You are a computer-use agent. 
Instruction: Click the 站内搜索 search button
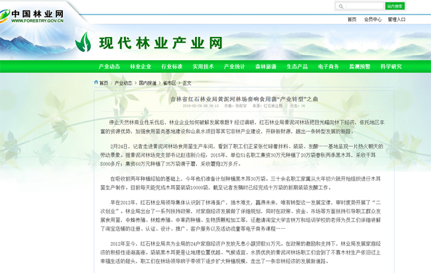[x=395, y=6]
